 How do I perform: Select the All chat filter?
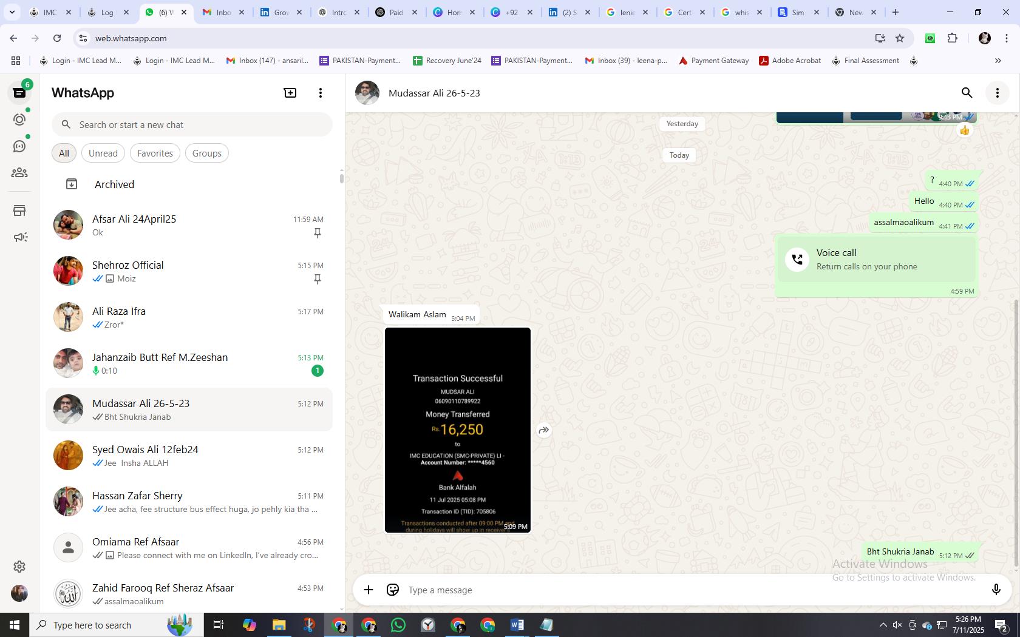[x=64, y=153]
